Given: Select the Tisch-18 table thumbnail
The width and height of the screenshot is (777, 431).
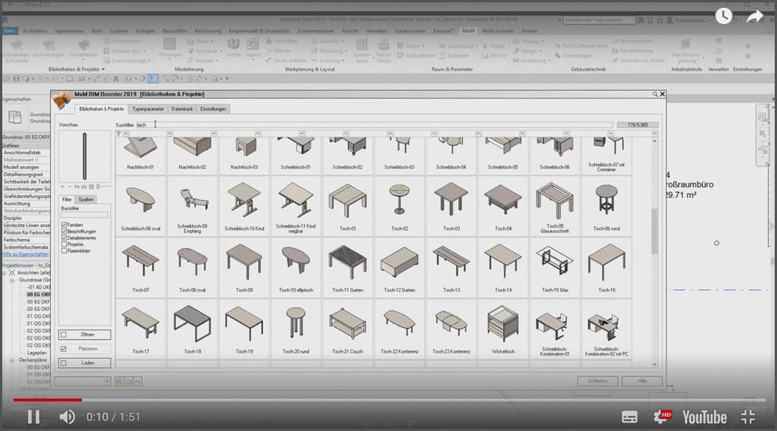Looking at the screenshot, I should pyautogui.click(x=192, y=328).
